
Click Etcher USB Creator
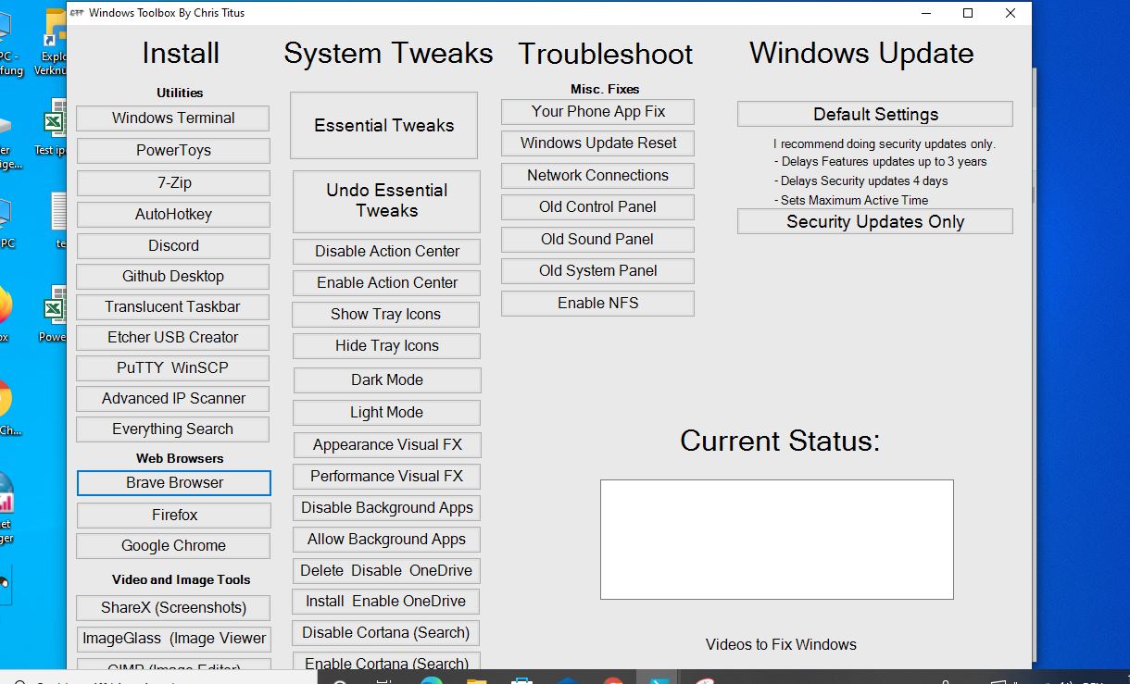(x=173, y=338)
